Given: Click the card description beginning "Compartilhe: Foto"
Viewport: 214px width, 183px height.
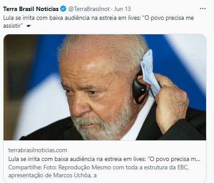Looking at the screenshot, I should [x=98, y=171].
